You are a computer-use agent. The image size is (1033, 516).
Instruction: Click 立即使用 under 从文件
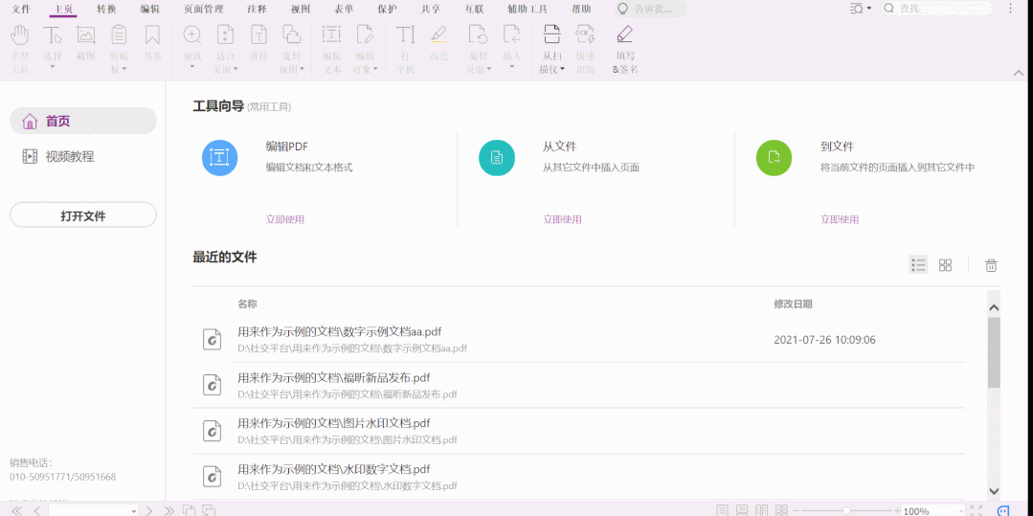click(x=562, y=219)
